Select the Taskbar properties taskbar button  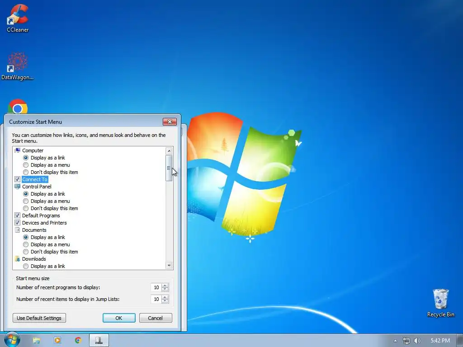(99, 341)
